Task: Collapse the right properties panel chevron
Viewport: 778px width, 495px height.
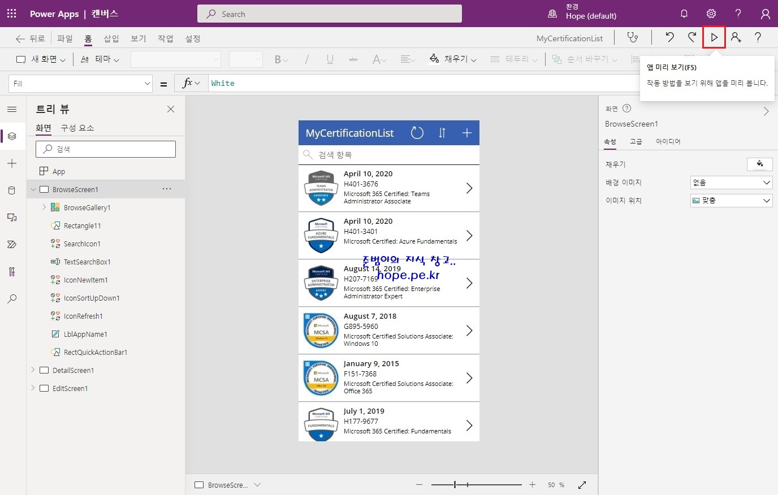Action: pyautogui.click(x=766, y=111)
